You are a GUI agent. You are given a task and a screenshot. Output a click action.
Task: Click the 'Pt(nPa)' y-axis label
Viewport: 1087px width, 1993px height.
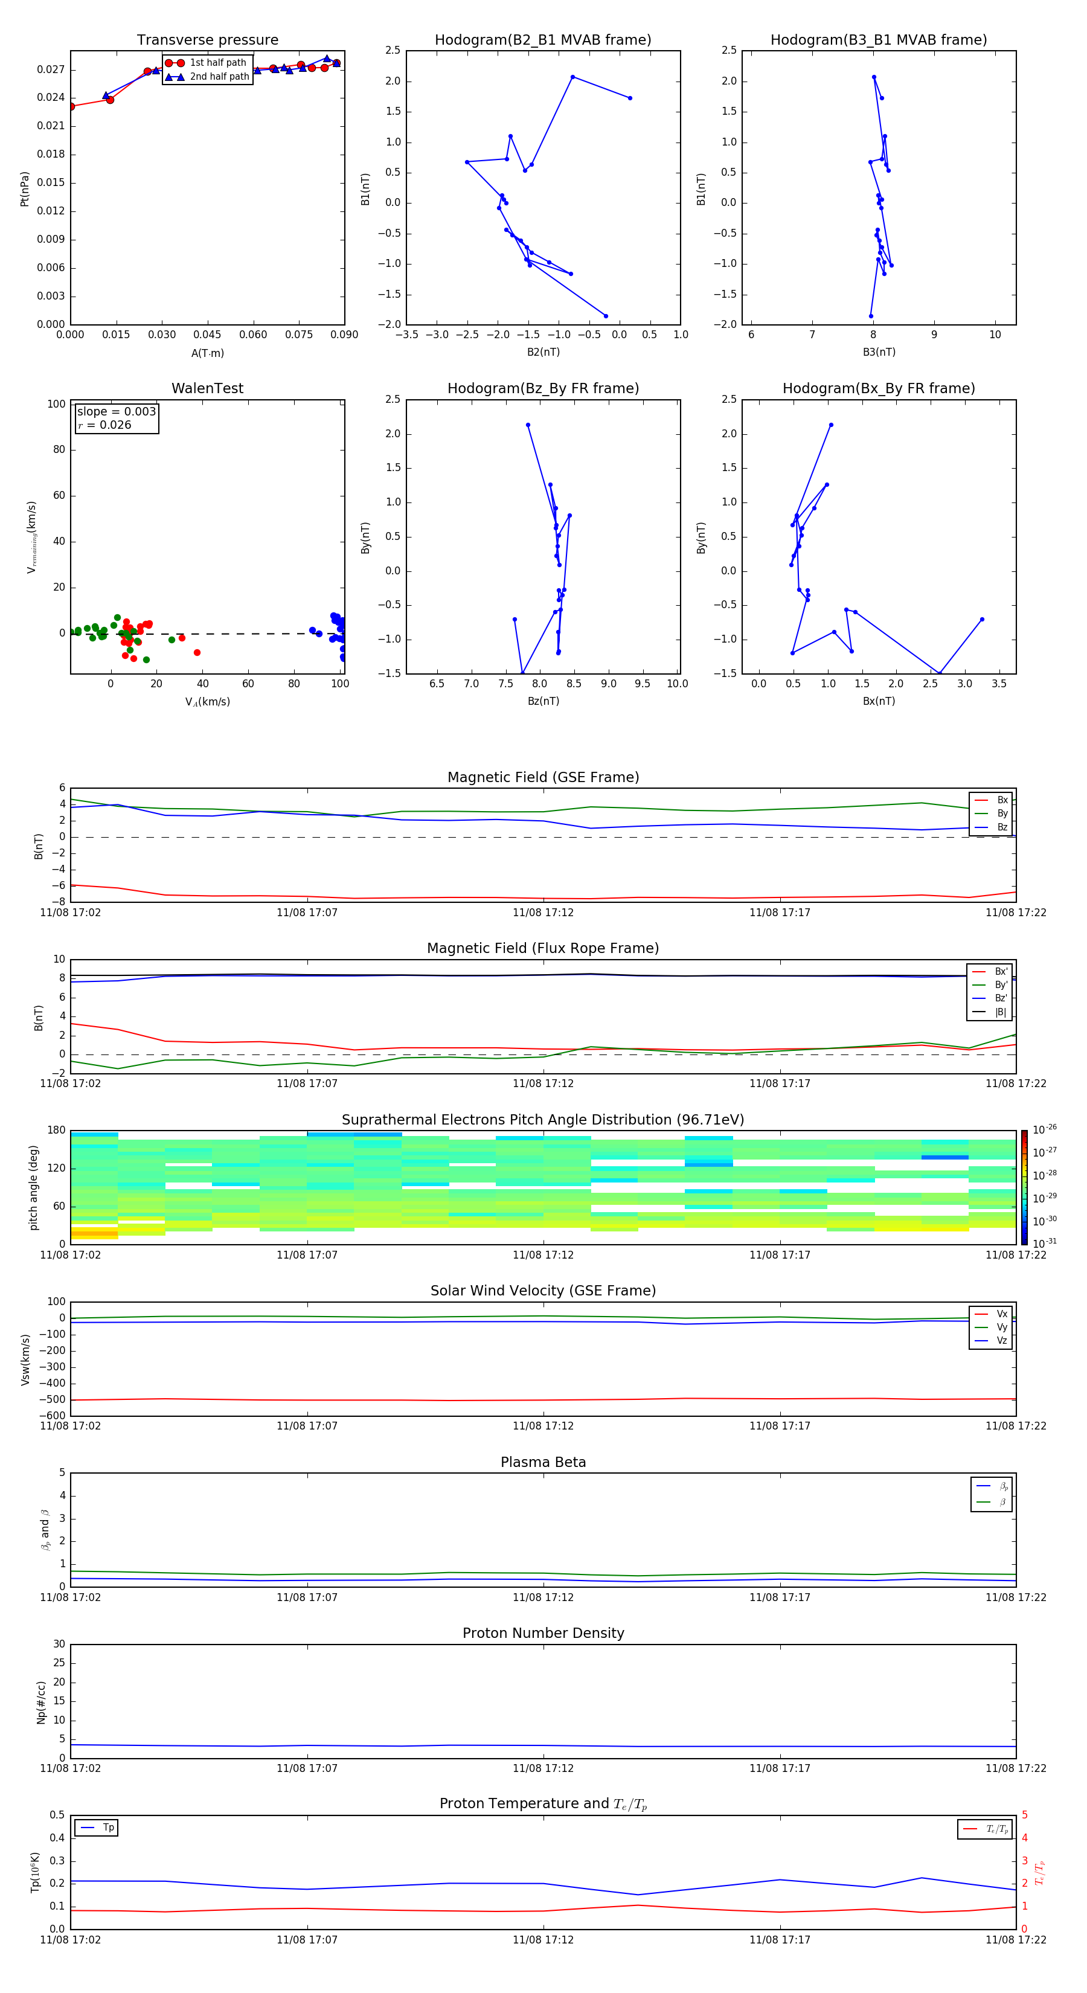click(x=25, y=188)
